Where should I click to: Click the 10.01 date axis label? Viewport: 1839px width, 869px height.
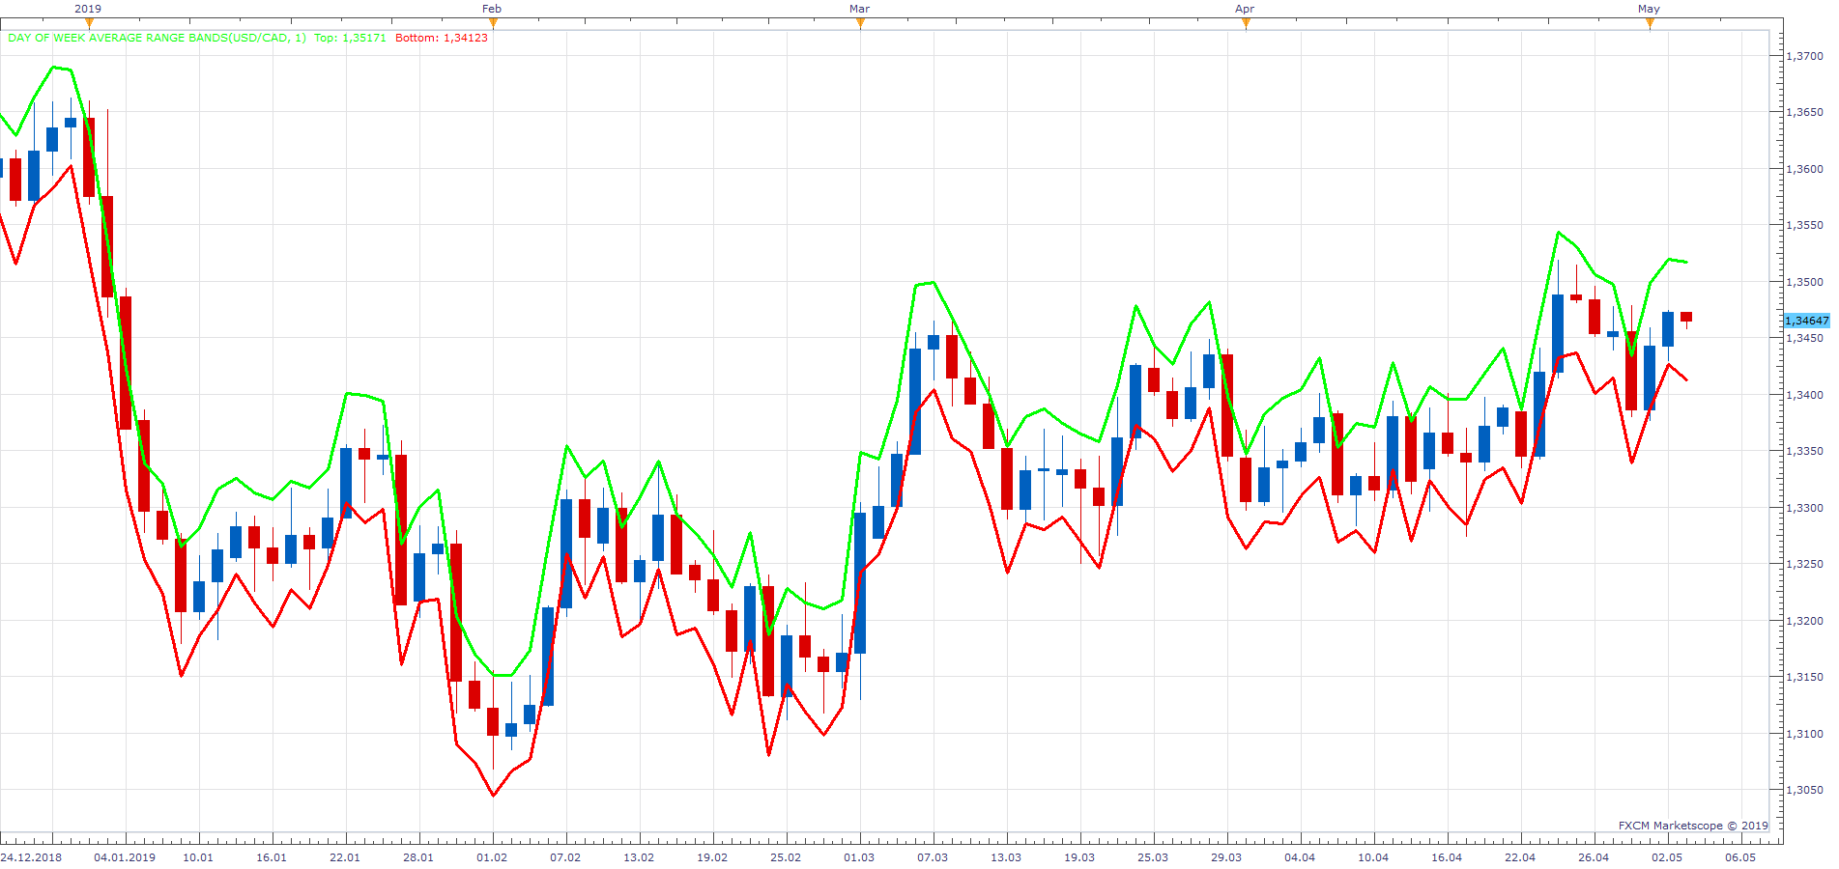[198, 857]
